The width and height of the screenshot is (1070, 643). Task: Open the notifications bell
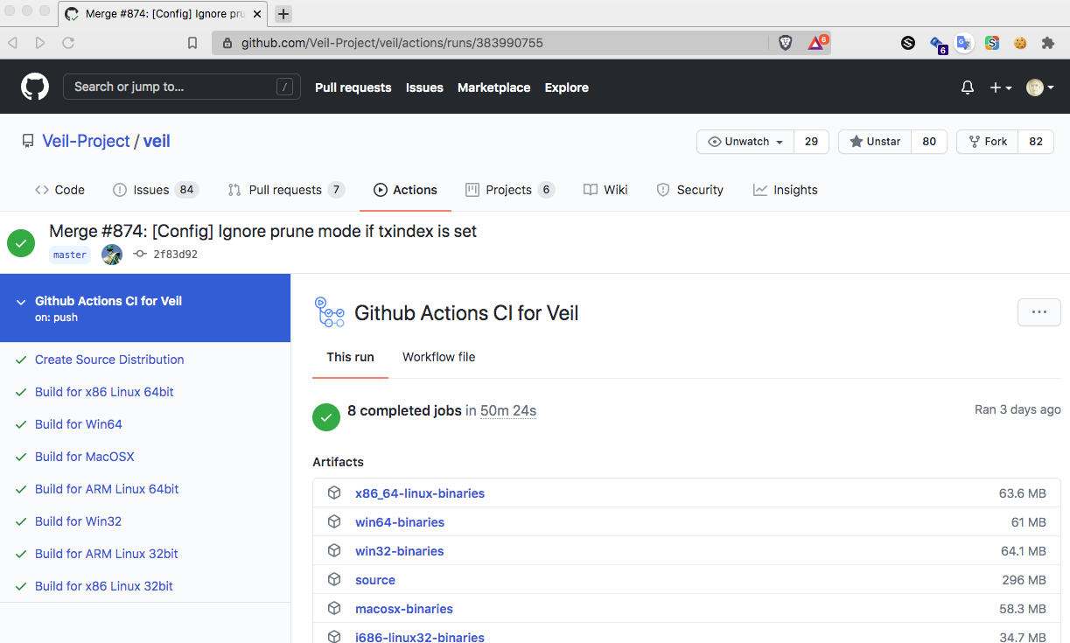point(968,87)
